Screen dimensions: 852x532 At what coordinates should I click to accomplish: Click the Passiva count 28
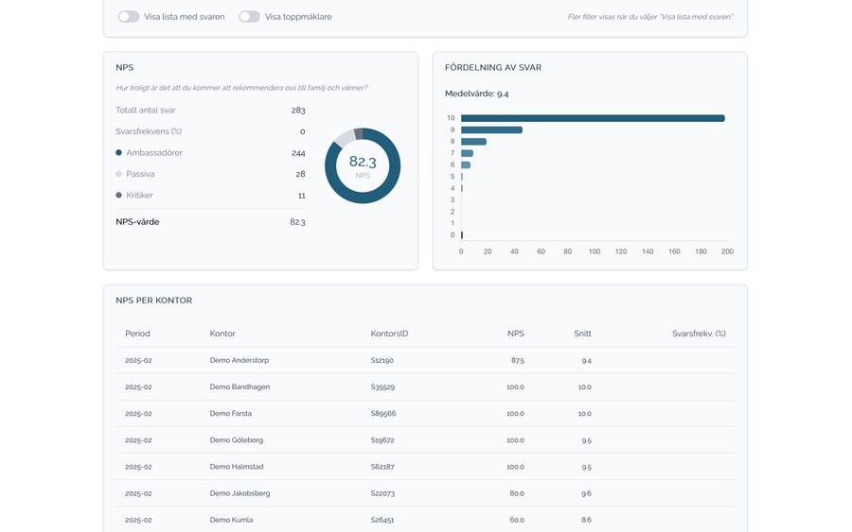300,174
